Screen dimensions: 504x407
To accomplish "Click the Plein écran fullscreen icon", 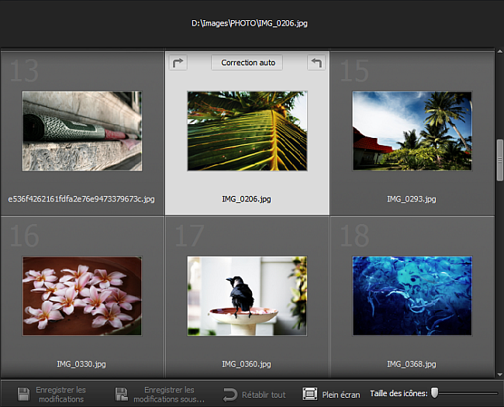I will pyautogui.click(x=310, y=394).
